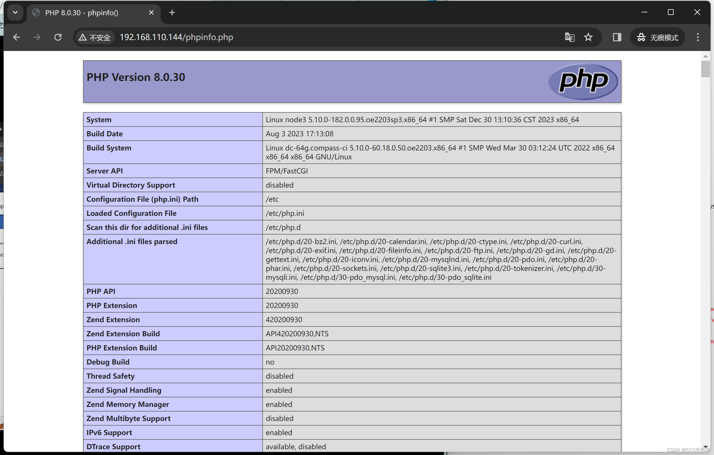Click the IPv6 Support label
This screenshot has height=455, width=714.
(x=110, y=433)
